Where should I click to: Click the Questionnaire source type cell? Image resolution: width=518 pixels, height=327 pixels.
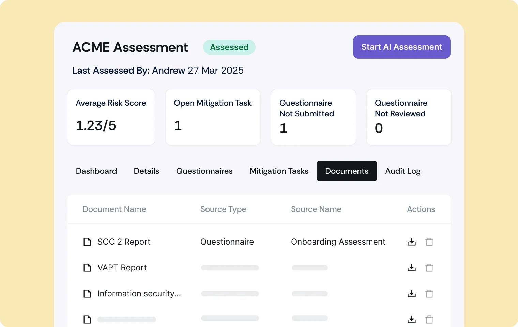point(227,242)
